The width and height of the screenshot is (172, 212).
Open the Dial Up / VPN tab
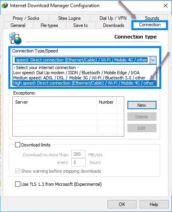113,18
